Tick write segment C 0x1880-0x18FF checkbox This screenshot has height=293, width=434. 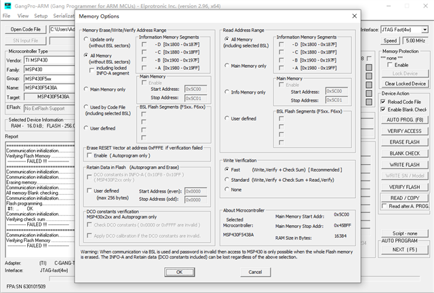[144, 52]
